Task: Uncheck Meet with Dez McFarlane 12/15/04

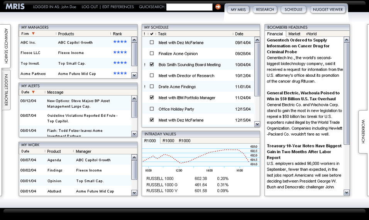Action: point(152,120)
